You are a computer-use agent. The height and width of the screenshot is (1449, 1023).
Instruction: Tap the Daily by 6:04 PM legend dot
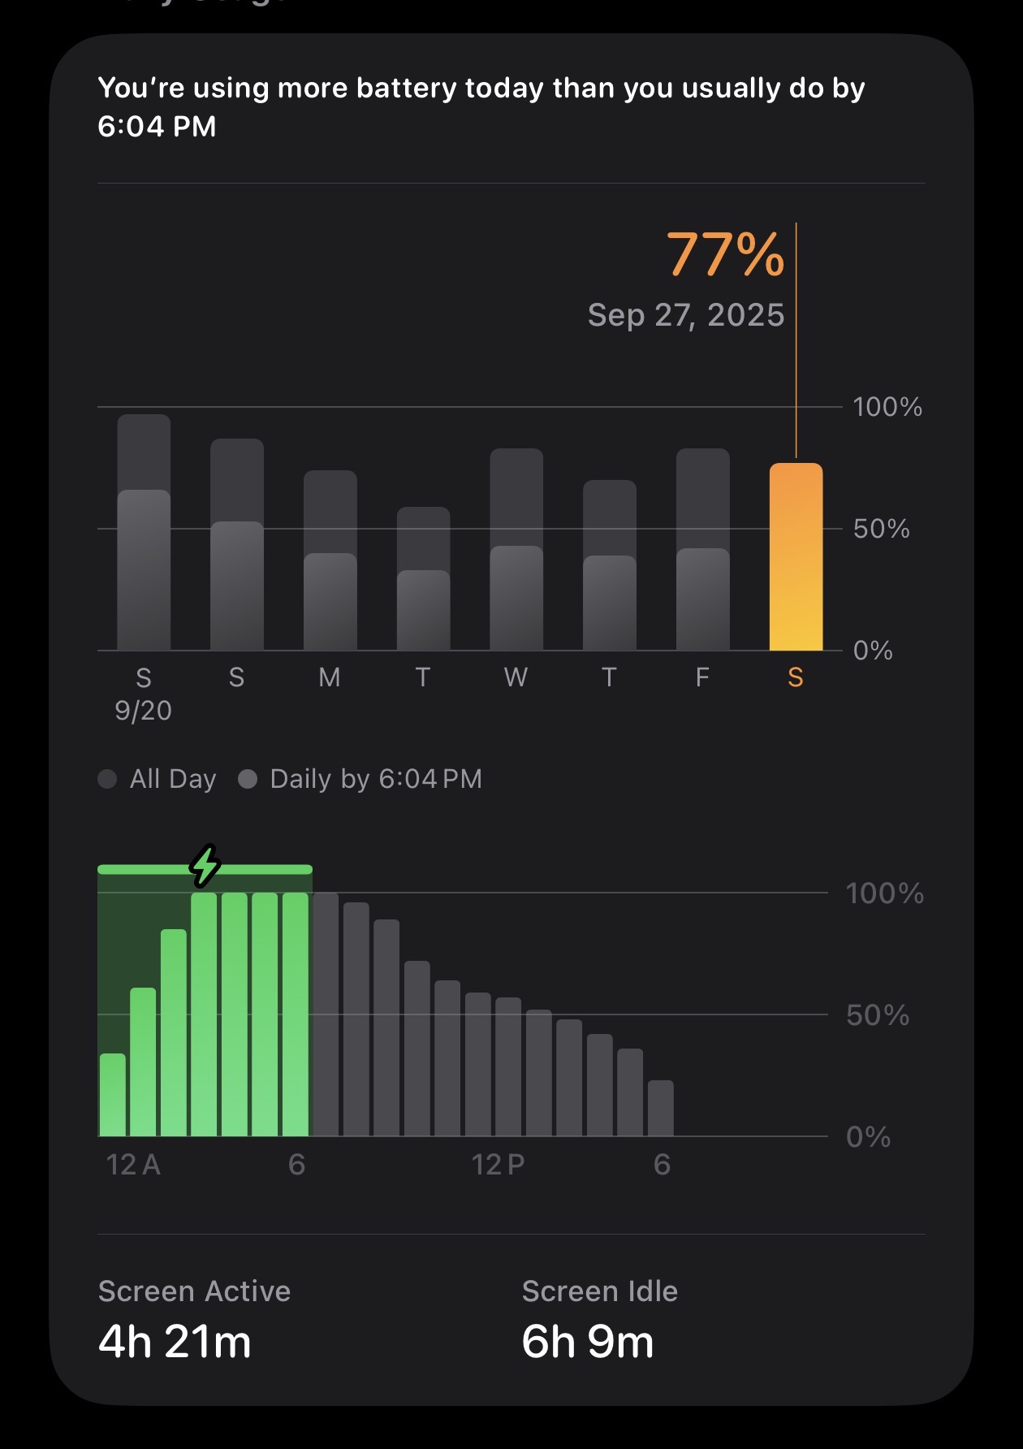coord(248,779)
